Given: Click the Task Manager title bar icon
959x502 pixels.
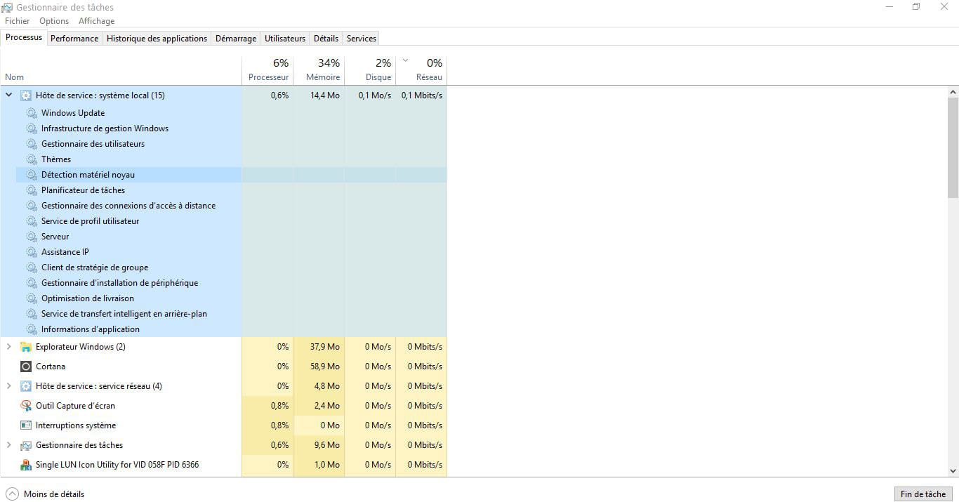Looking at the screenshot, I should pyautogui.click(x=7, y=7).
